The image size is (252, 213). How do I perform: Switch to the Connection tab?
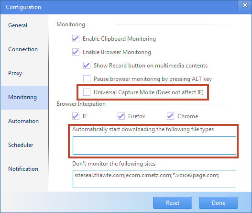[23, 49]
